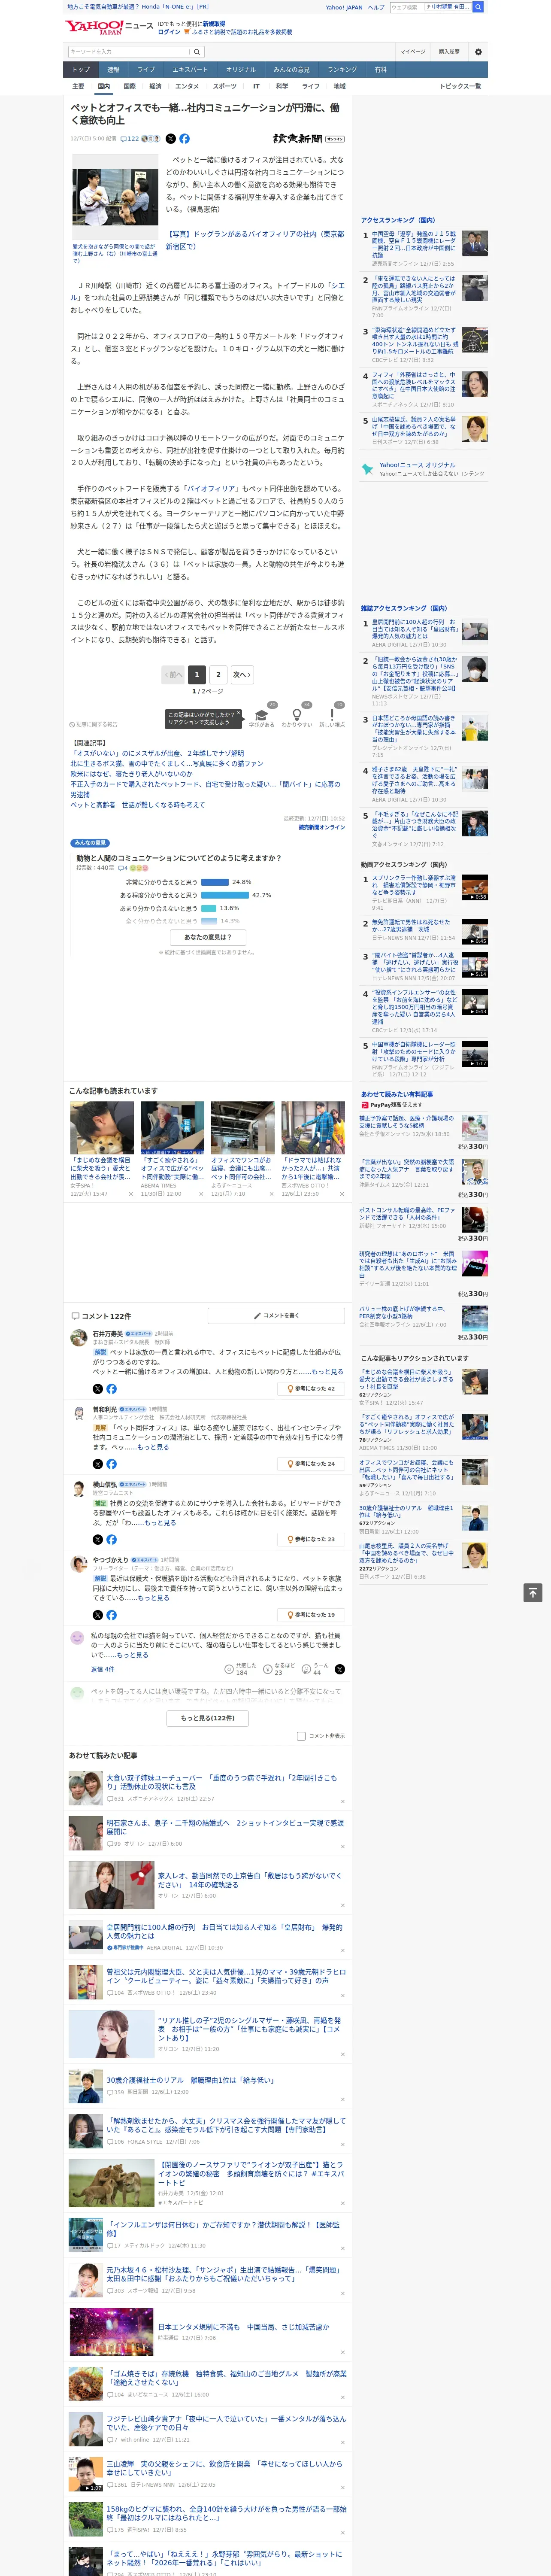Open the 速報 tab in main navigation
This screenshot has width=551, height=2576.
113,70
